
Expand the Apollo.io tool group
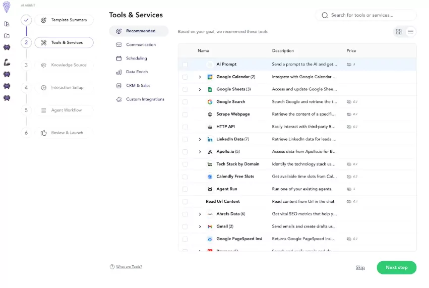point(200,152)
